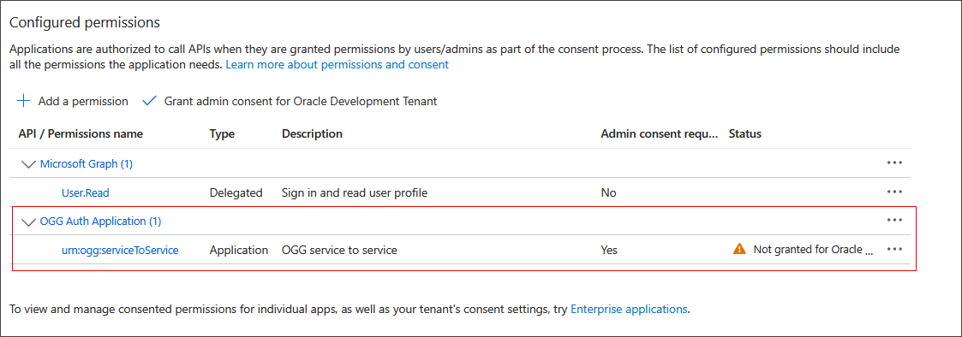Click the Description column header

[313, 133]
